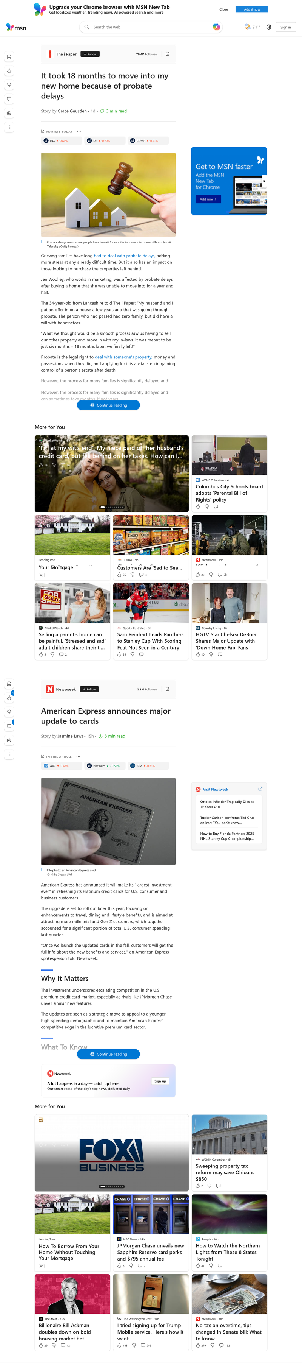
Task: Open more options for probate article sidebar
Action: (9, 127)
